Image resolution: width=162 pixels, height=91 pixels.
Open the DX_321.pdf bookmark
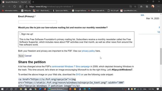113,11
